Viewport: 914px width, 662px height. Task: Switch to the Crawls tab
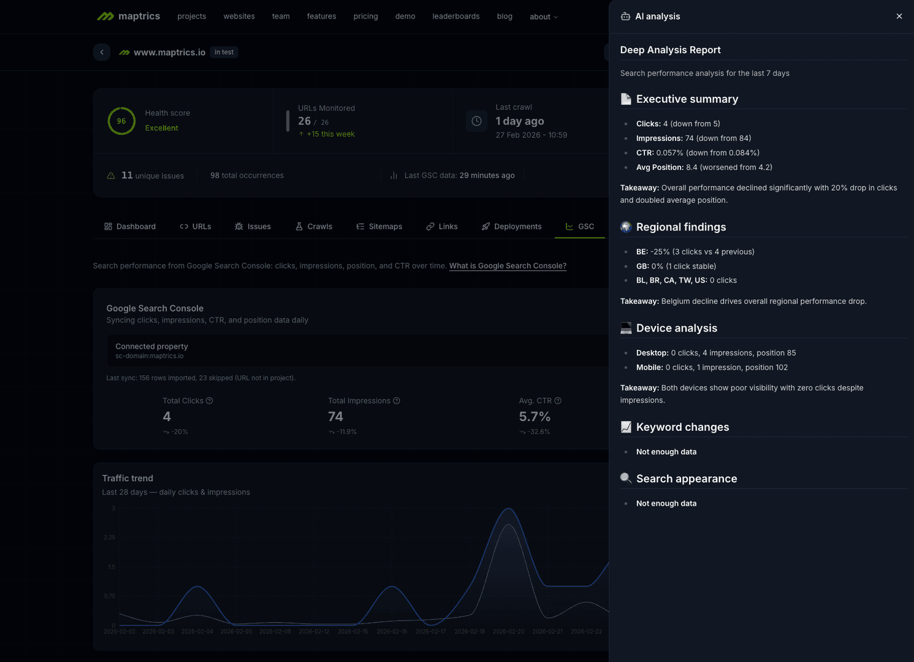point(313,227)
